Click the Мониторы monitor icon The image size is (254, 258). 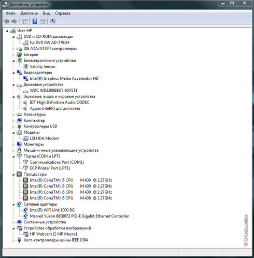[x=19, y=144]
